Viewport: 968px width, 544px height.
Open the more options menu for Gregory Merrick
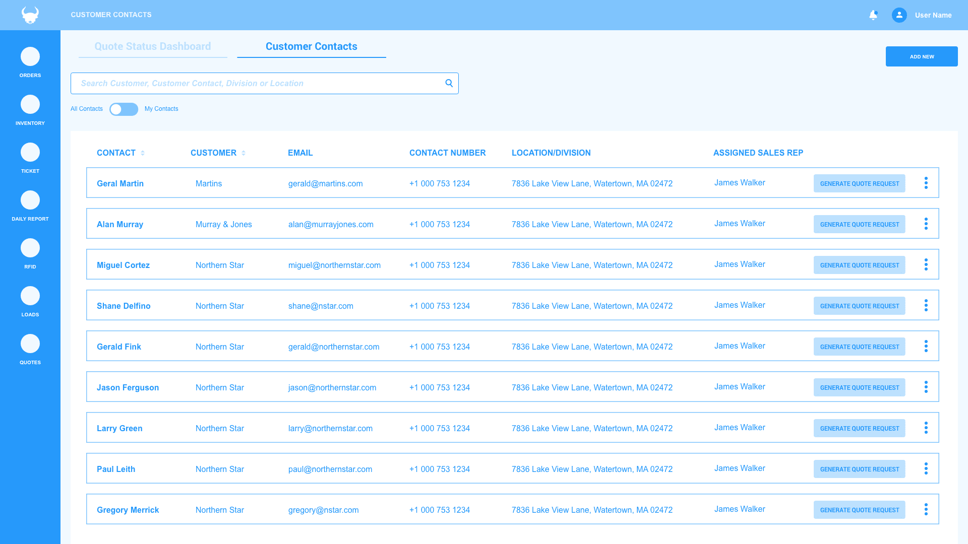coord(926,509)
